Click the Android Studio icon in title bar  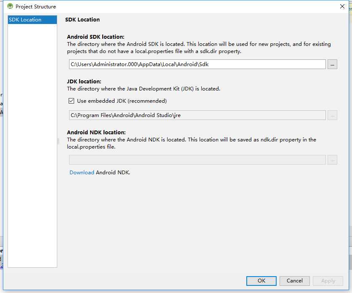coord(10,6)
